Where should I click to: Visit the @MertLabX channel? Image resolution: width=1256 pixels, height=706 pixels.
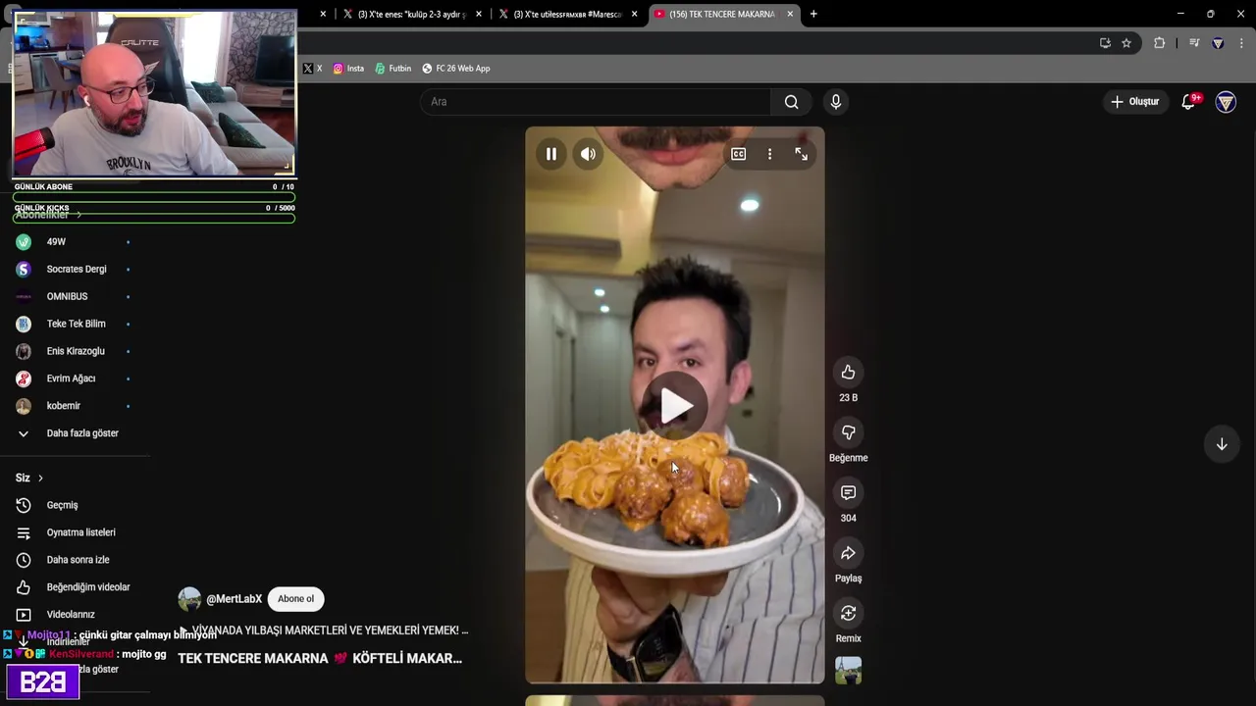point(234,599)
